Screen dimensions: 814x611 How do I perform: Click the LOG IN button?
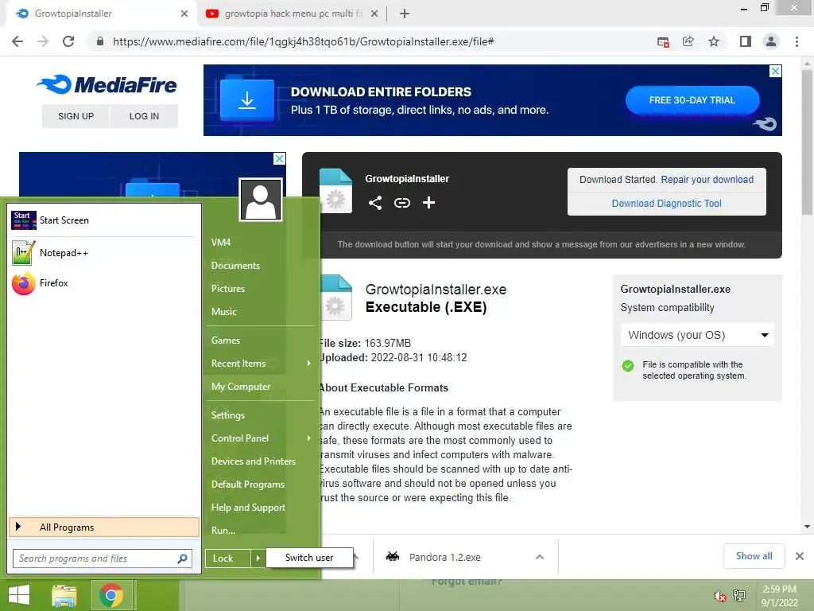(145, 116)
